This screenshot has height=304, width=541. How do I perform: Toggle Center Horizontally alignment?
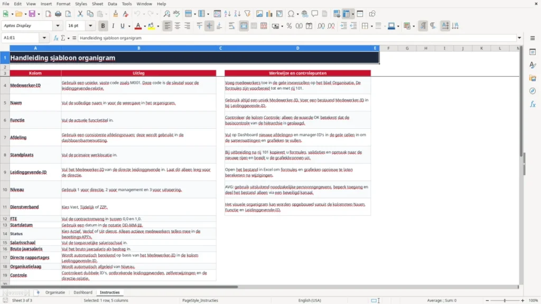[x=178, y=26]
